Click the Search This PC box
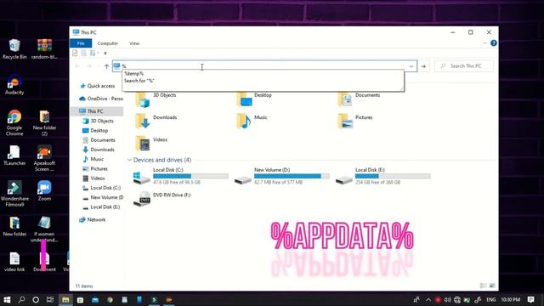 coord(463,66)
